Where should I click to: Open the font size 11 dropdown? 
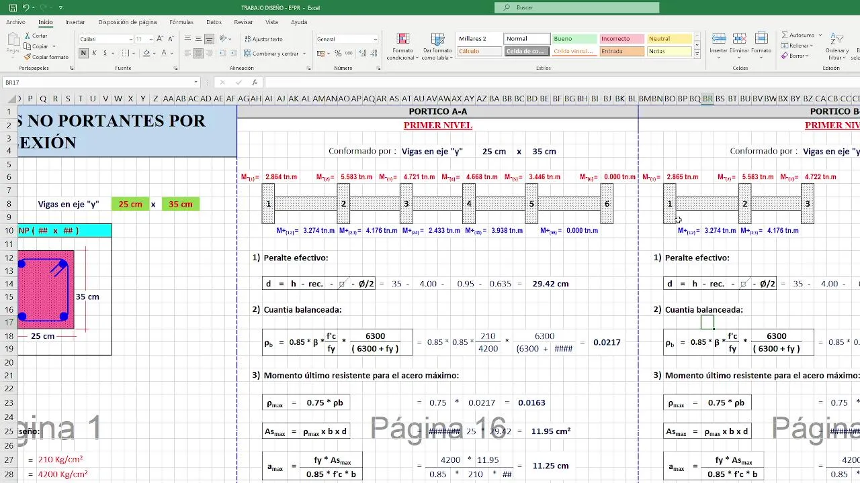[x=150, y=39]
